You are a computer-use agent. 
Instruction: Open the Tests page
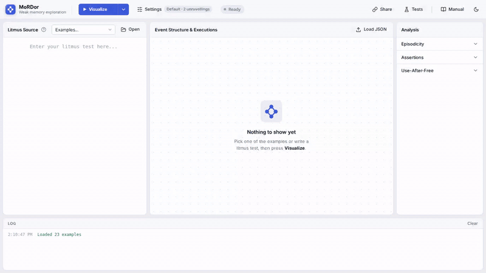(414, 9)
